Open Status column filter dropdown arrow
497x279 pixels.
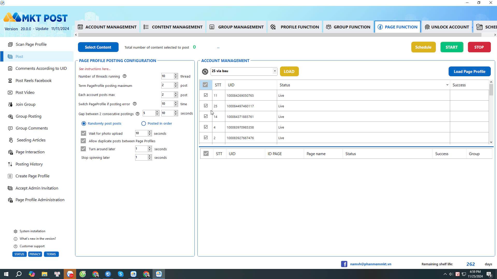447,85
